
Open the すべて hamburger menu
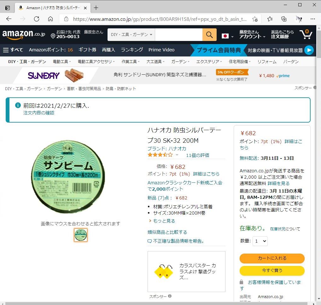pos(13,50)
